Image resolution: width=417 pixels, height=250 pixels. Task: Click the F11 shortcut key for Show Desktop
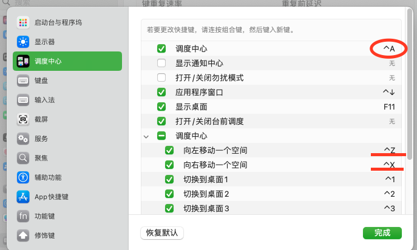[389, 107]
